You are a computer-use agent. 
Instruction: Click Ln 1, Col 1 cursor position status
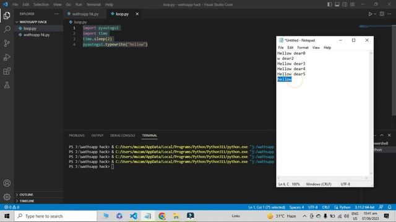(267, 207)
